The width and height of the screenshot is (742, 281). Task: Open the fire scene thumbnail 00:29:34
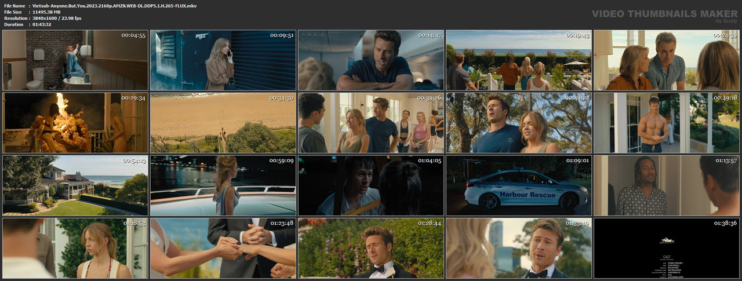coord(75,123)
